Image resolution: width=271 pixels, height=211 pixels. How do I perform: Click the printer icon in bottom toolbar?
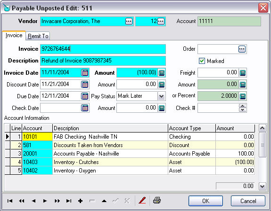tap(157, 201)
